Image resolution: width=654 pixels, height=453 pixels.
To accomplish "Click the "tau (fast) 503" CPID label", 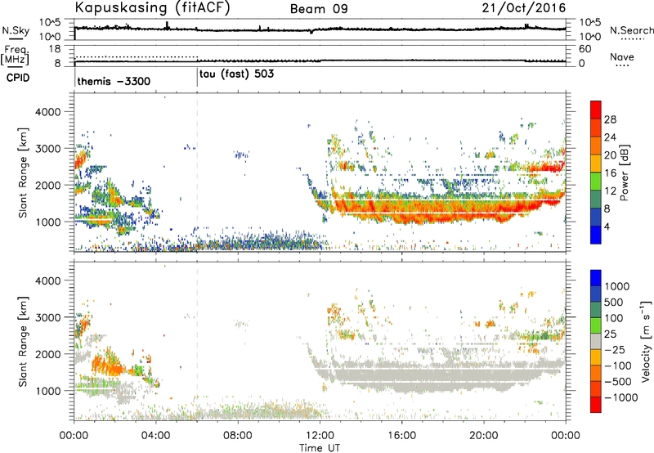I will [x=236, y=74].
